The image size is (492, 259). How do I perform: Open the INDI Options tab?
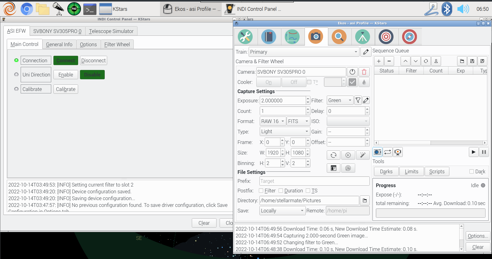point(88,44)
